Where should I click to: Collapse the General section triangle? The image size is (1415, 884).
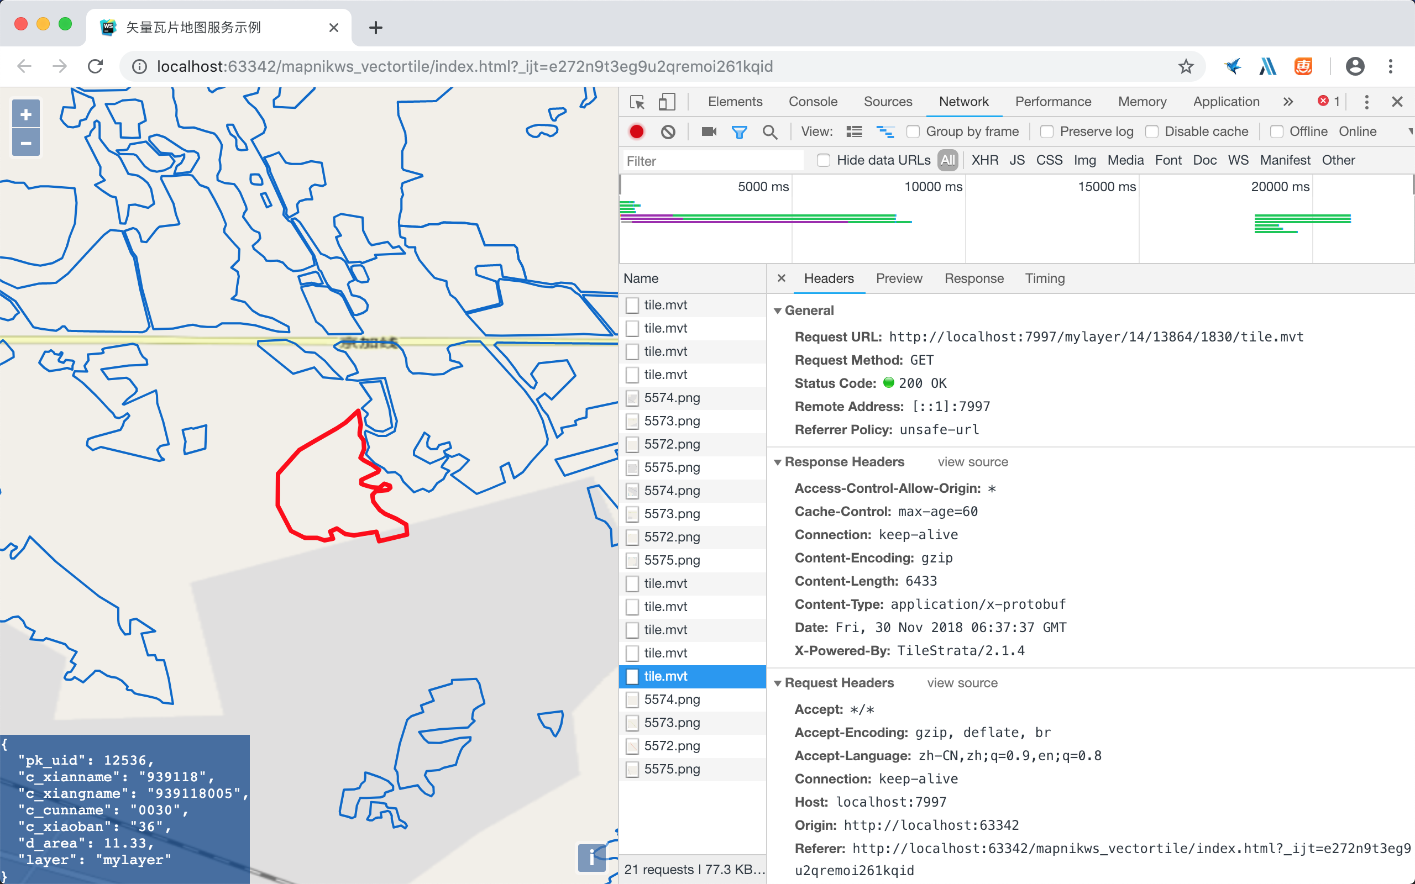pyautogui.click(x=778, y=311)
